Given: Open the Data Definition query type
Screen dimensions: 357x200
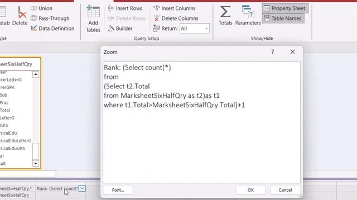Looking at the screenshot, I should pos(52,28).
